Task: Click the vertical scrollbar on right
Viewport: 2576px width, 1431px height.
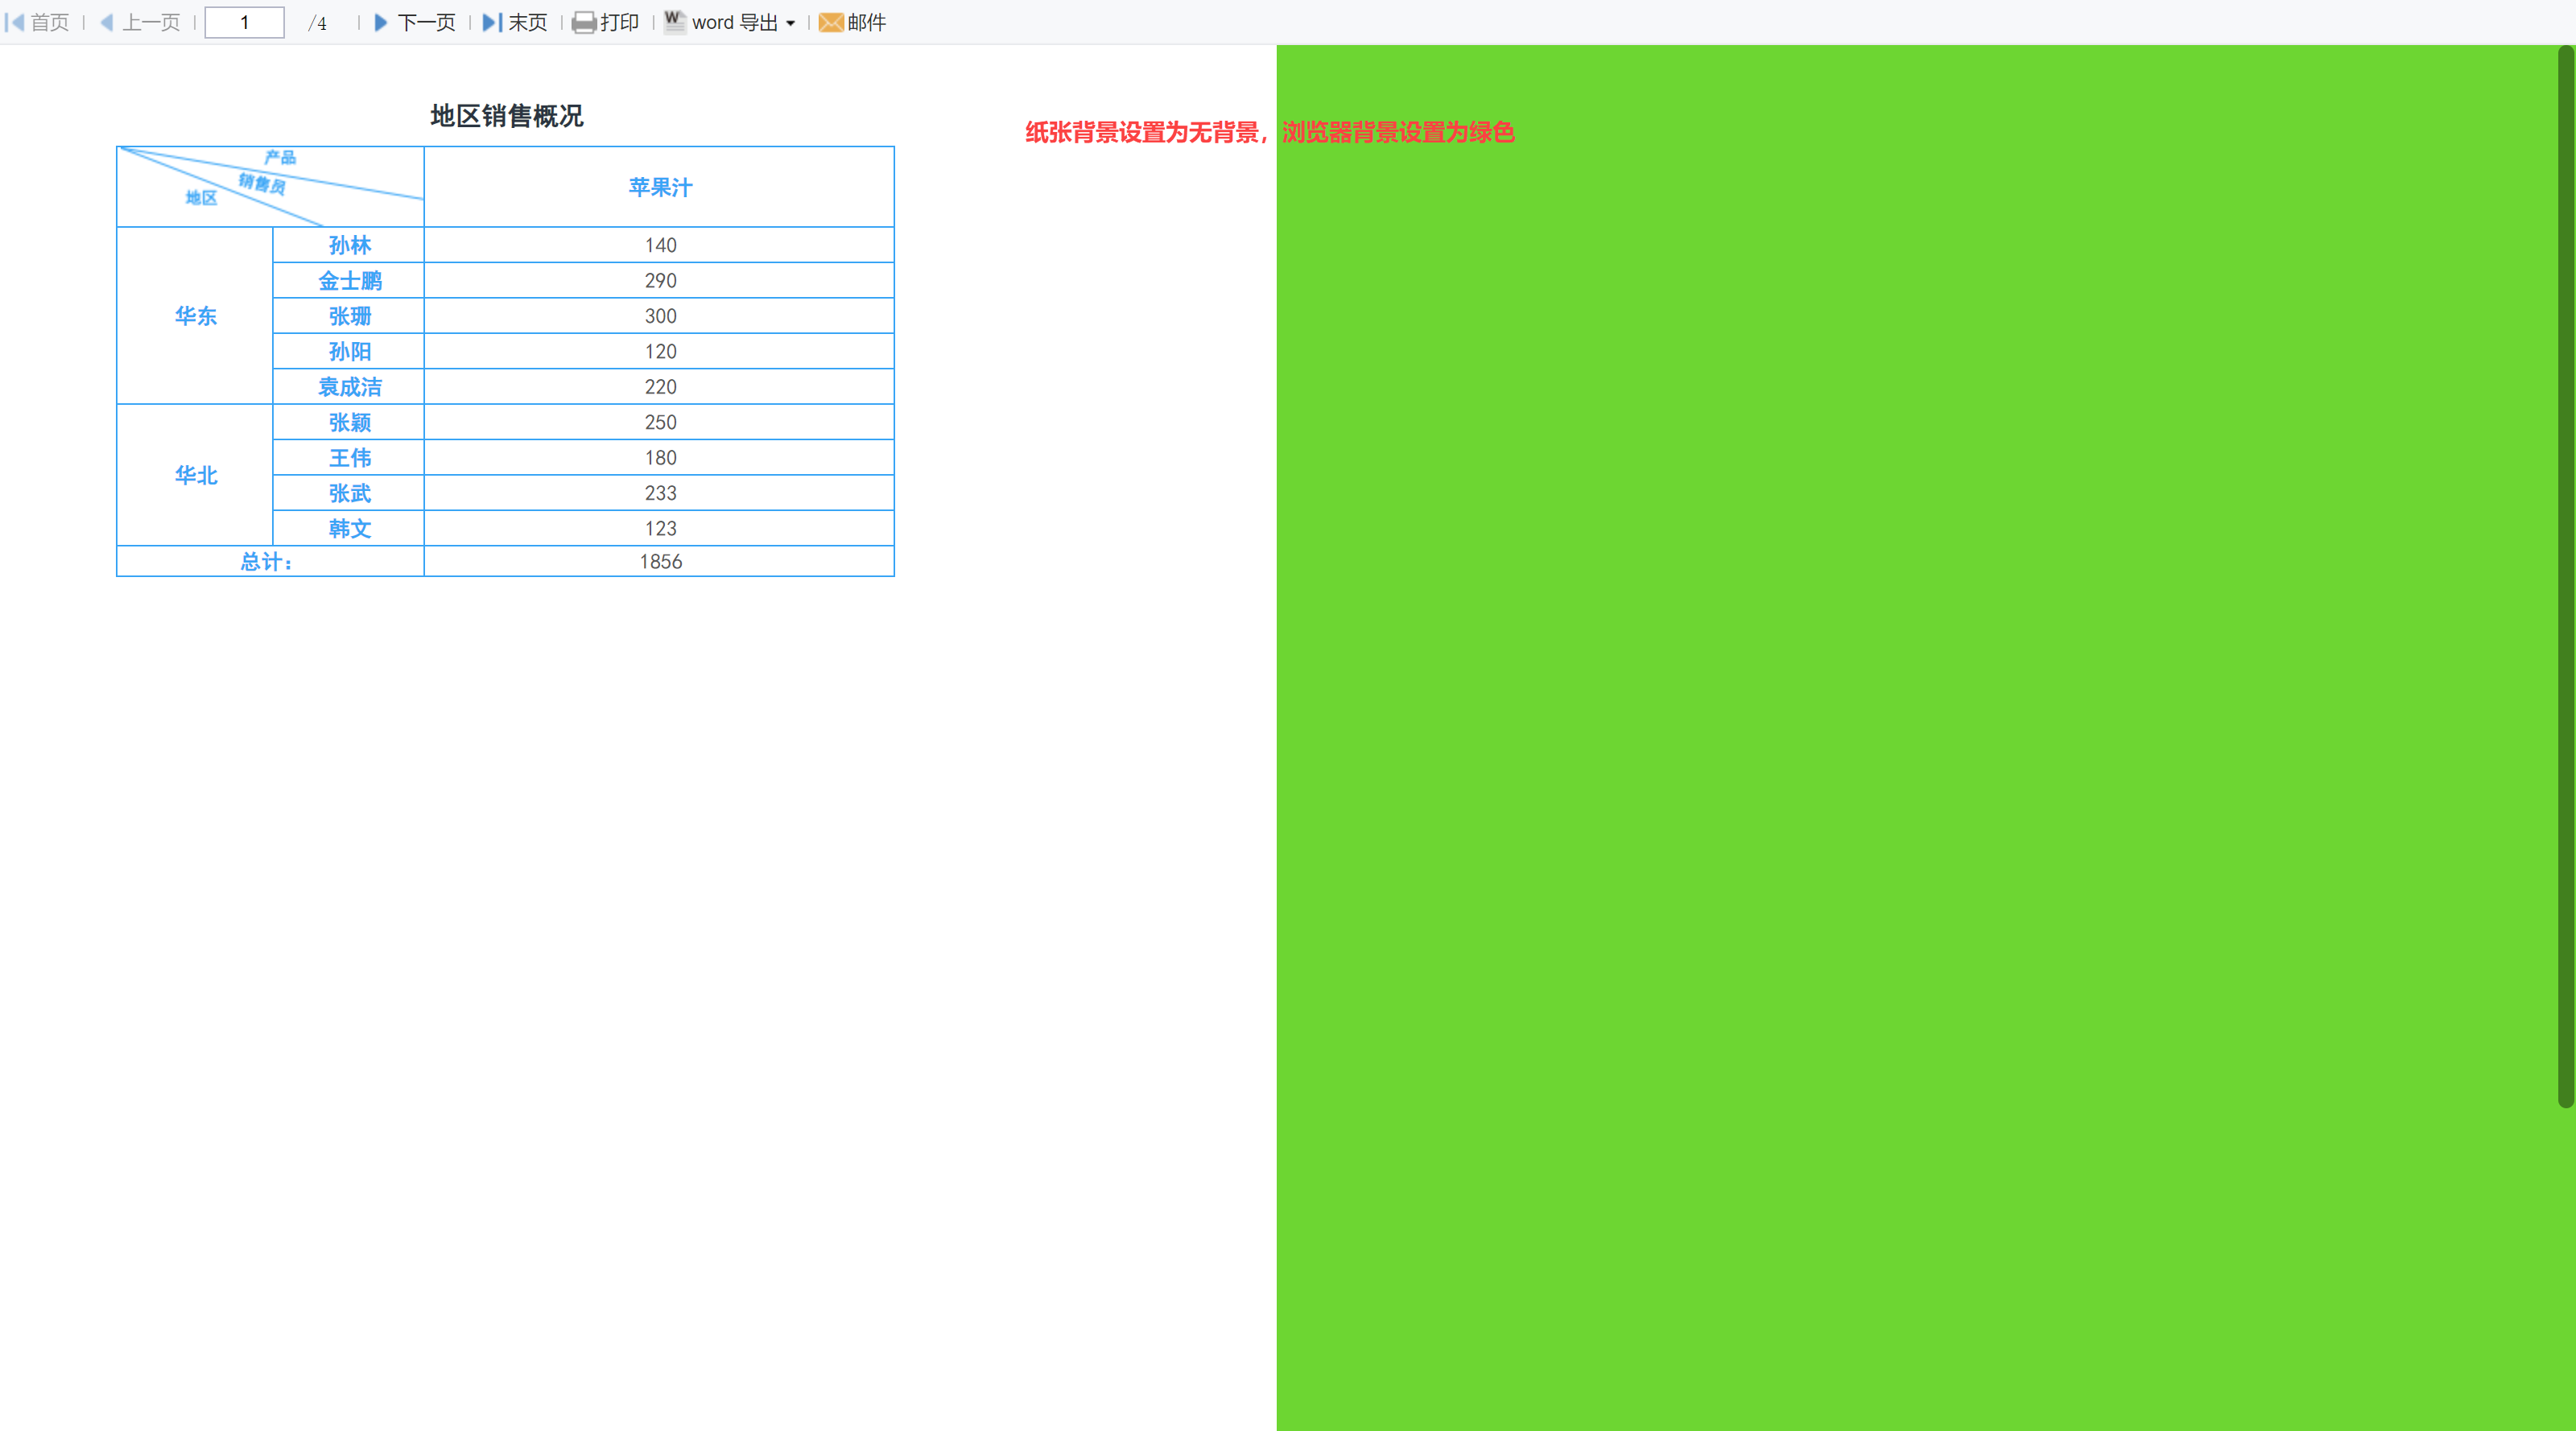Action: [x=2565, y=576]
